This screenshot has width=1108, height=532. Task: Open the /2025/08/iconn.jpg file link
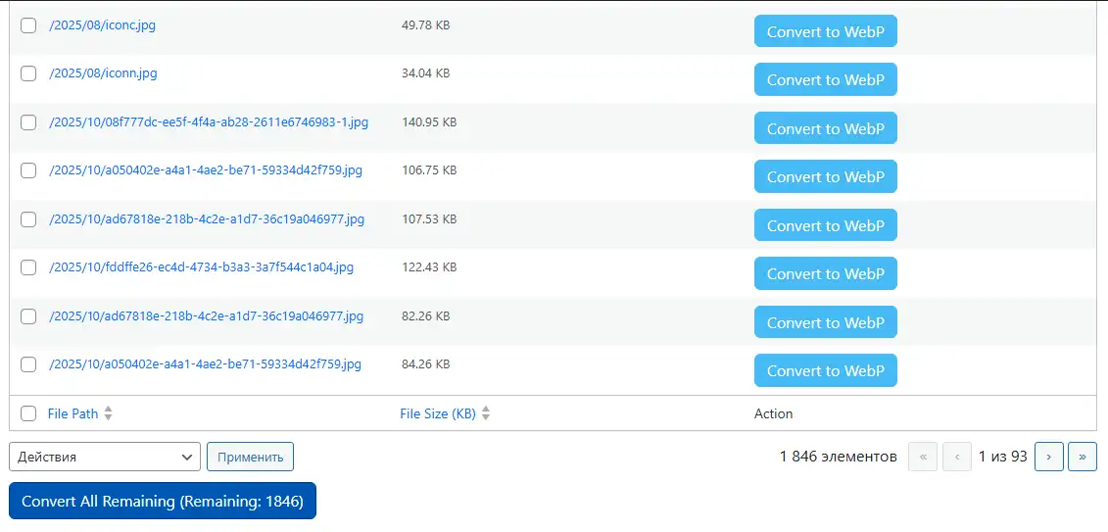click(x=103, y=73)
